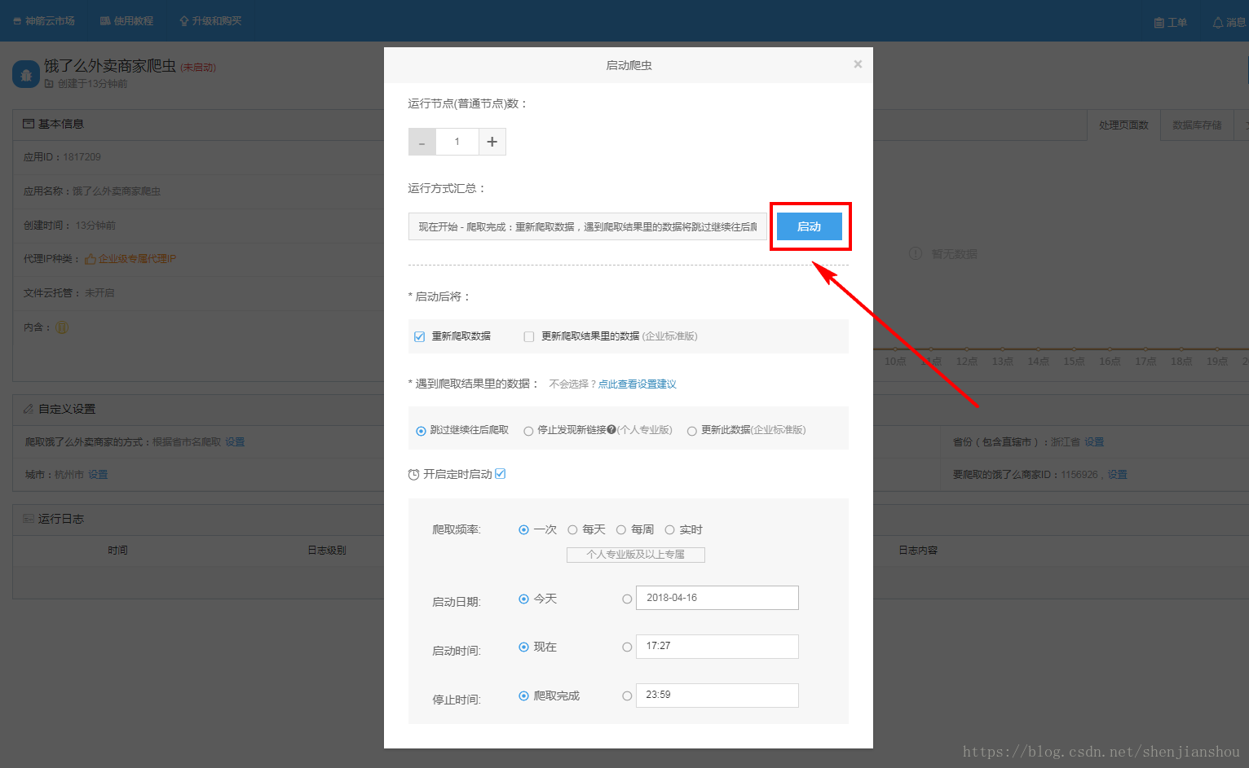Select the custom stop time radio
The height and width of the screenshot is (768, 1249).
tap(627, 696)
